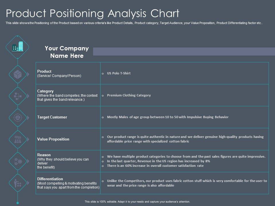Select the Product box icon
Viewport: 275px width, 206px height.
coord(17,74)
